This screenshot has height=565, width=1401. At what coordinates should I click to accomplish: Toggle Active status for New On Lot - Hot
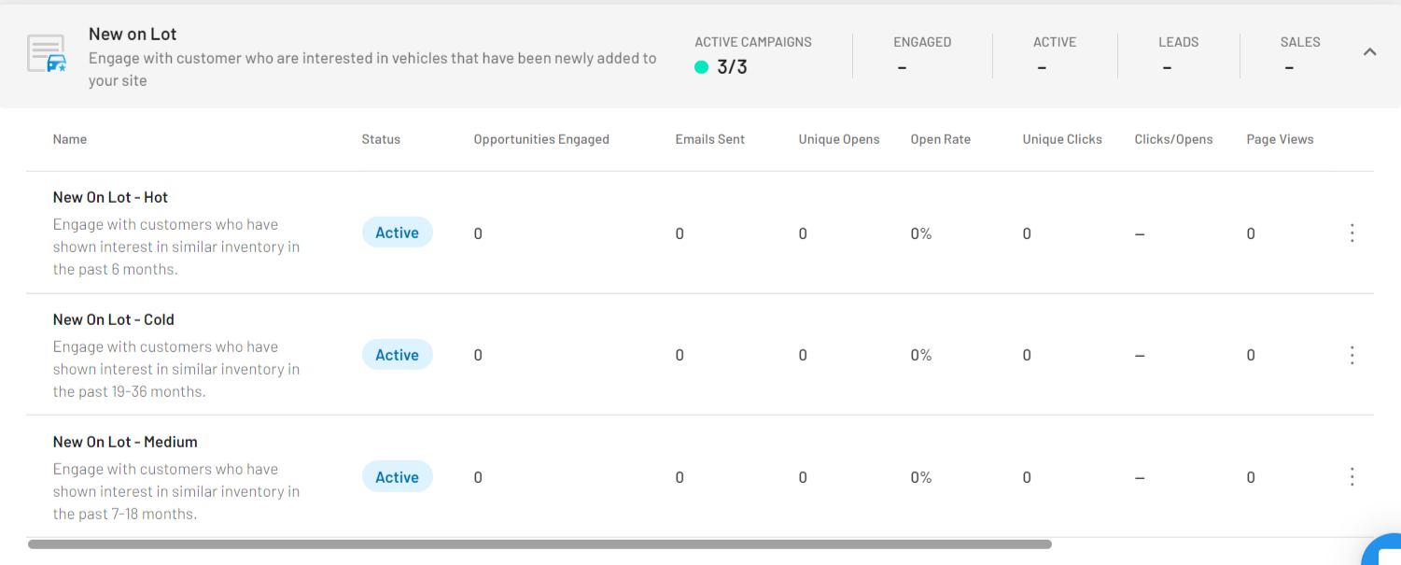tap(397, 233)
